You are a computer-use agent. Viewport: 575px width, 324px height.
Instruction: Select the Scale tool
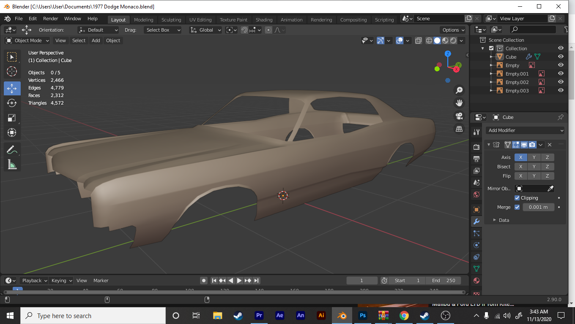pos(12,118)
